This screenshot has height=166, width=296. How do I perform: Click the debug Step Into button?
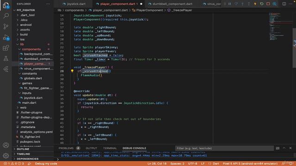[242, 4]
